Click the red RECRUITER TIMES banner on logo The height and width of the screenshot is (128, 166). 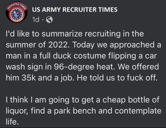[17, 6]
